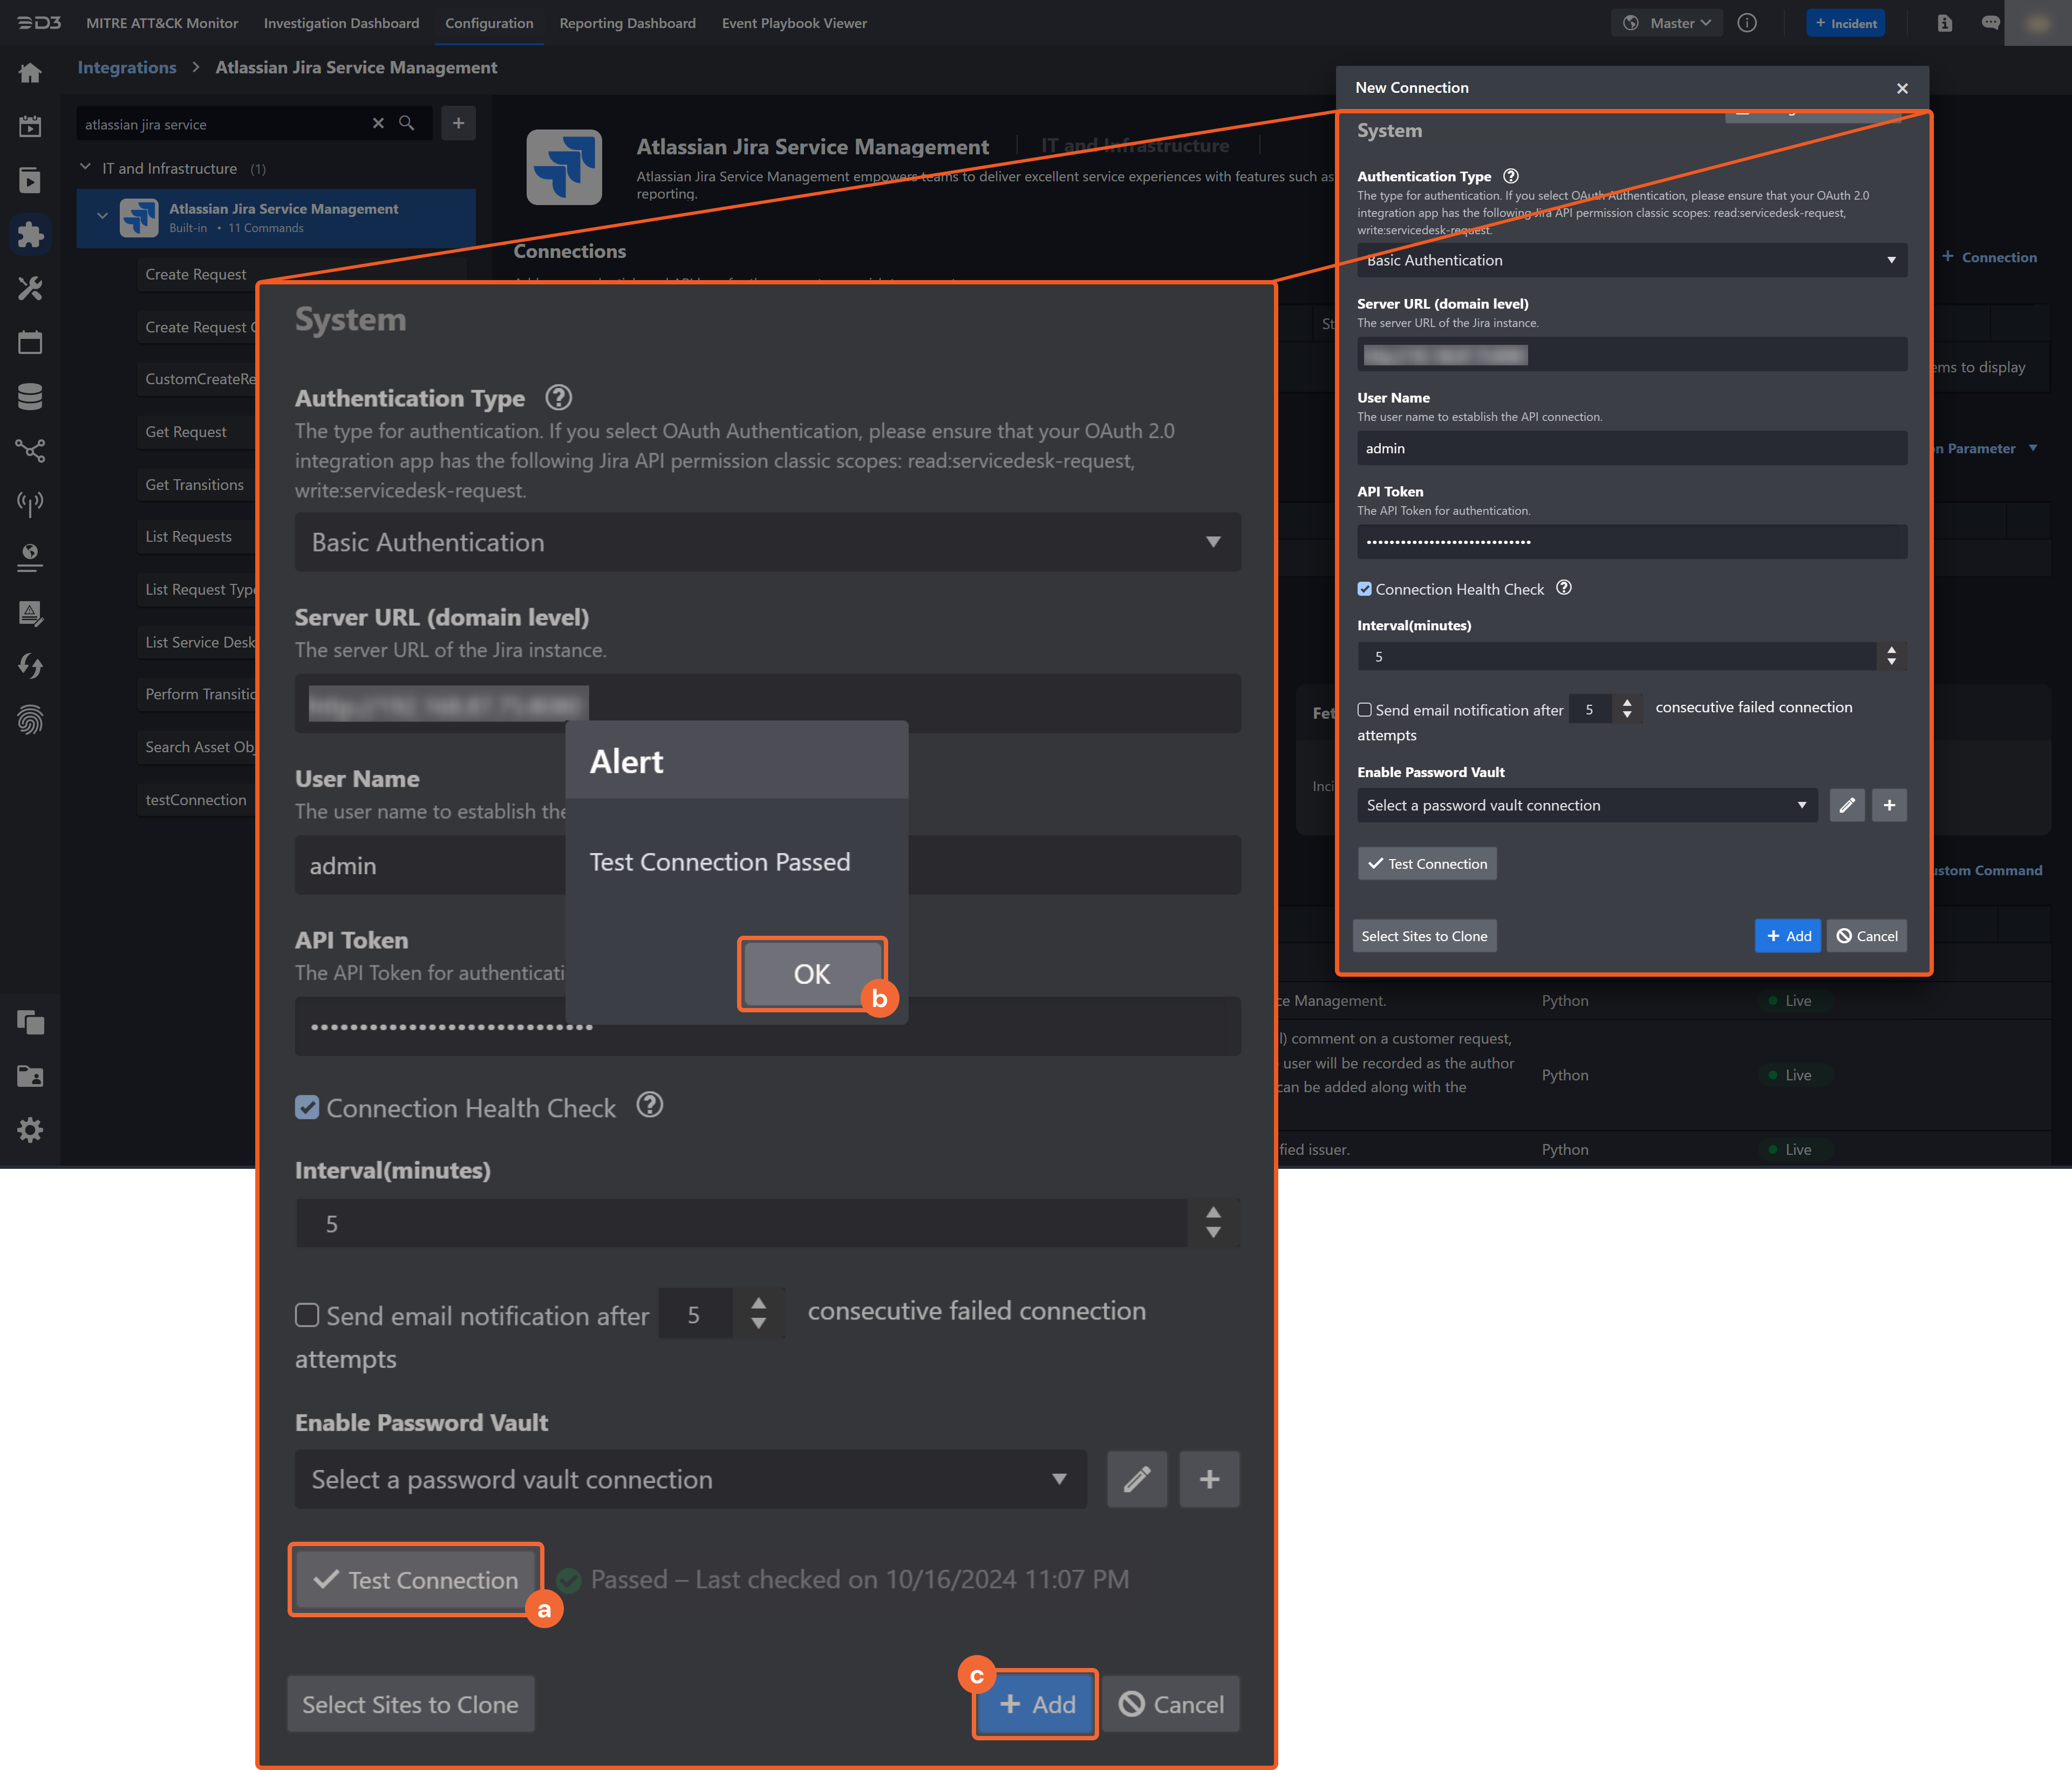The image size is (2072, 1770).
Task: Click the gear settings icon in sidebar
Action: pyautogui.click(x=30, y=1130)
